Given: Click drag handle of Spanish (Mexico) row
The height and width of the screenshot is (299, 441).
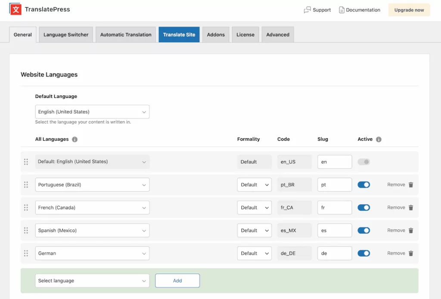Looking at the screenshot, I should pyautogui.click(x=26, y=230).
